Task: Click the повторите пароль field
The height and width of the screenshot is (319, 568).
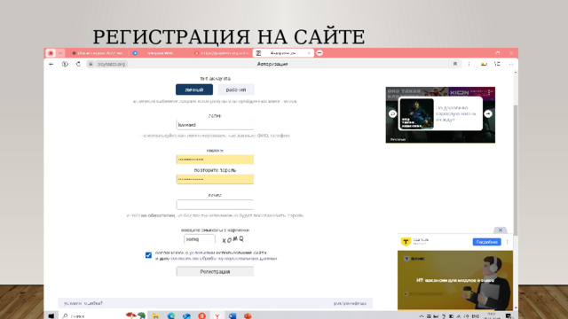Action: (215, 179)
